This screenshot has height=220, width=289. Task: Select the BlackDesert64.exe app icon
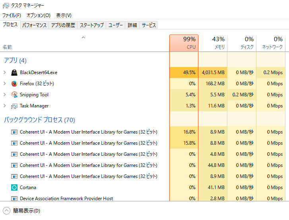click(14, 73)
